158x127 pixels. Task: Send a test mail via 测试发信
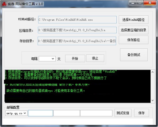pyautogui.click(x=123, y=113)
